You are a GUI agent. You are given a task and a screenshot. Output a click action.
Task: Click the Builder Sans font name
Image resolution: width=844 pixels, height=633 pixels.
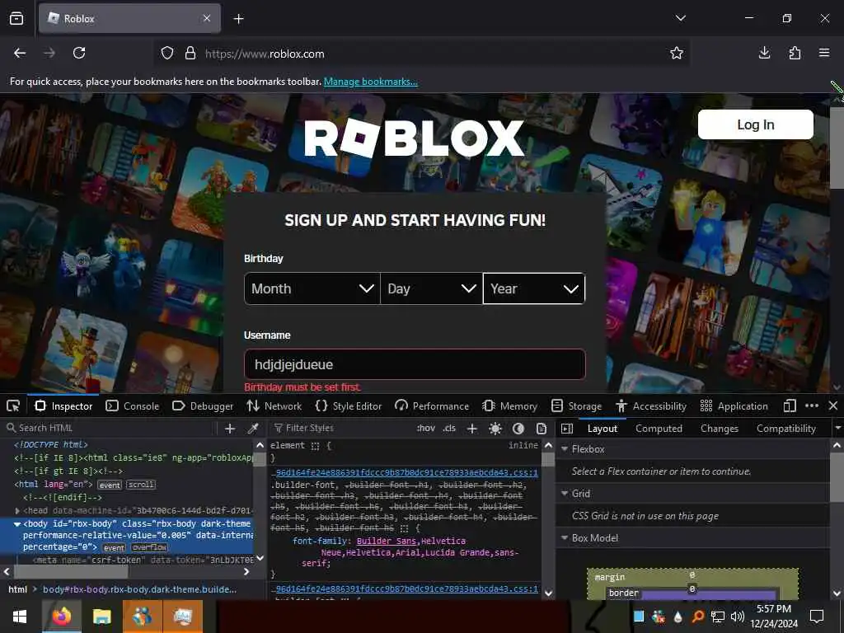[387, 541]
